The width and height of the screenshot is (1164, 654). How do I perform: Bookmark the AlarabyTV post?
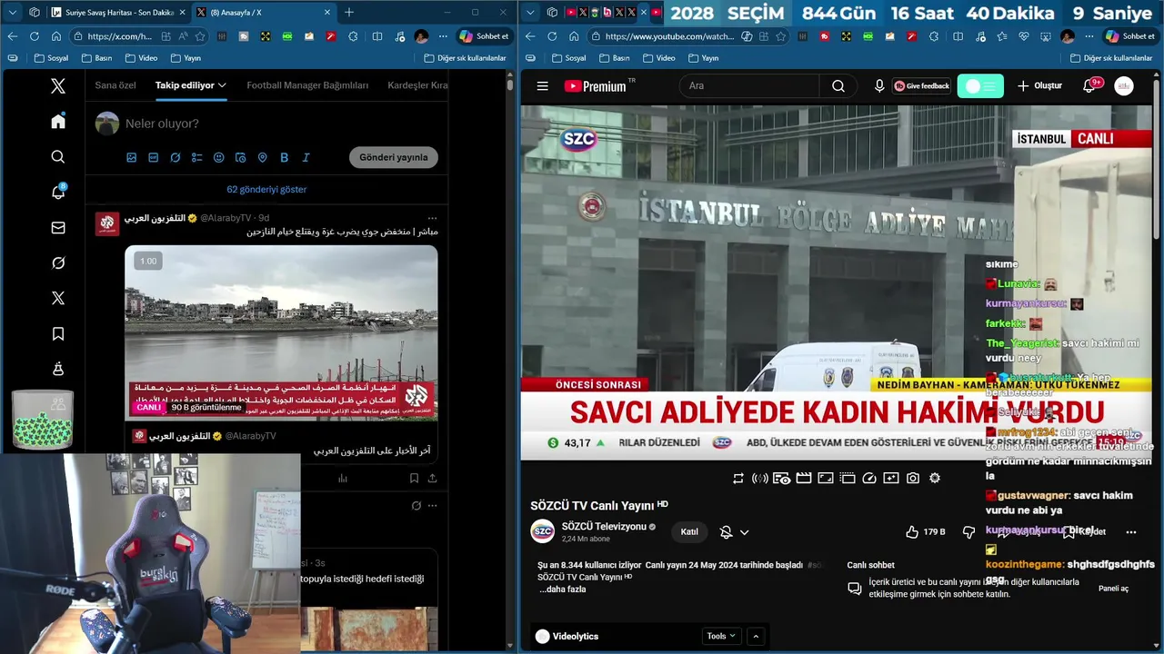414,478
